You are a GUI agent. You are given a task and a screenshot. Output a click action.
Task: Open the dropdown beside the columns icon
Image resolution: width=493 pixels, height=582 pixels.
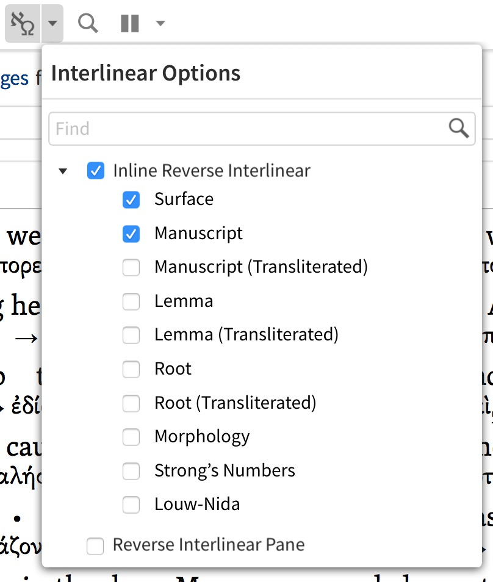(160, 23)
